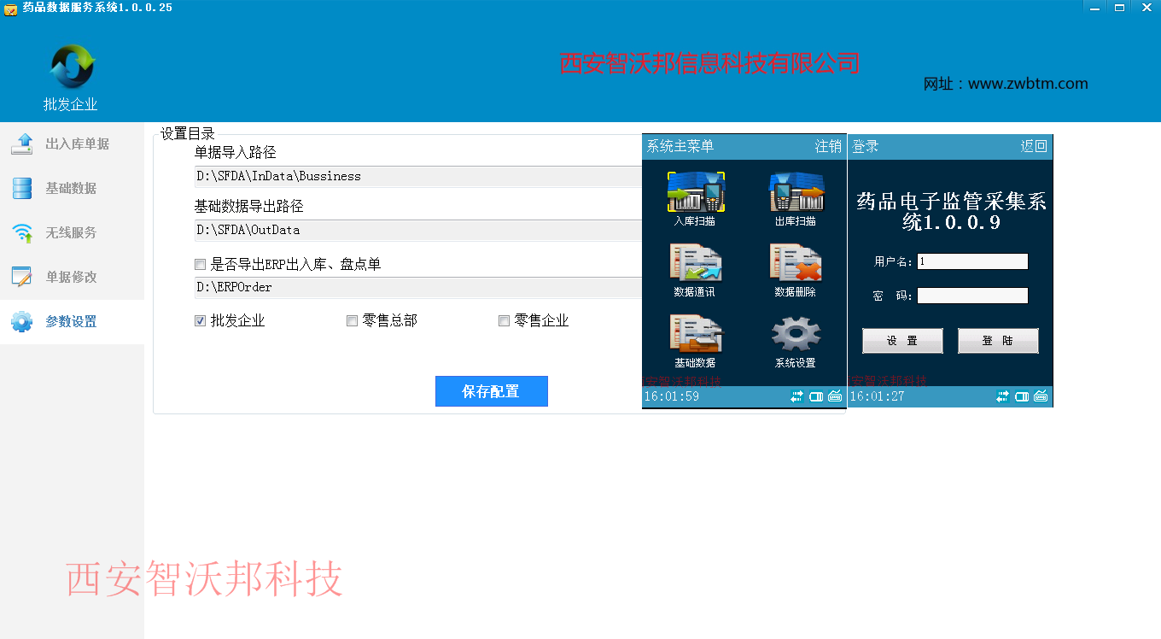Open 数据删除 icon in handheld menu
The height and width of the screenshot is (639, 1161).
[x=796, y=263]
